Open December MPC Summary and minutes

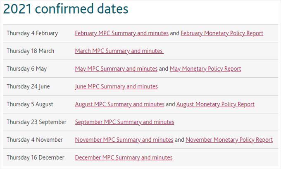(124, 157)
